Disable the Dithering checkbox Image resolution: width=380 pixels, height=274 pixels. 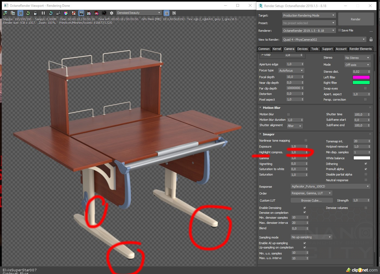tap(366, 164)
